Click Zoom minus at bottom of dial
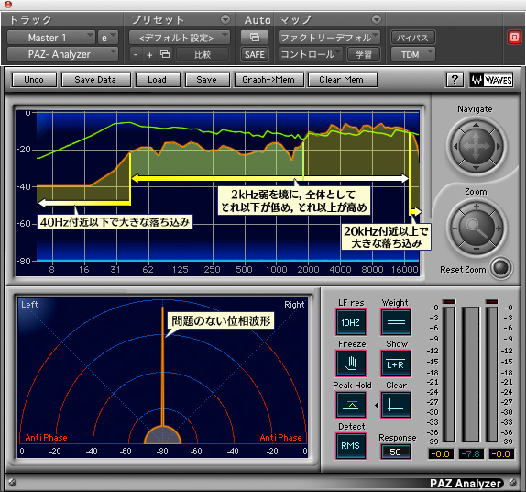Screen dimensions: 526x492 coord(477,249)
